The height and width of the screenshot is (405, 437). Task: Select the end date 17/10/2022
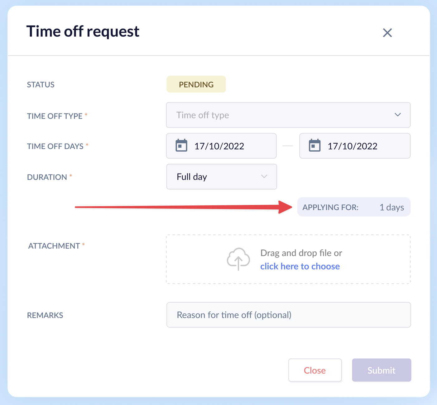355,146
